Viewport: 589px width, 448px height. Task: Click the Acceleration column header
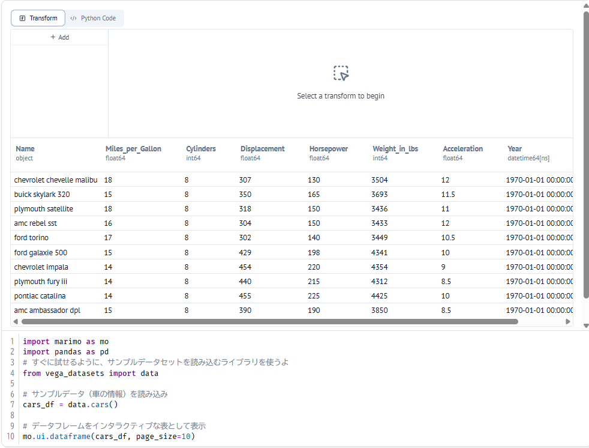click(463, 148)
